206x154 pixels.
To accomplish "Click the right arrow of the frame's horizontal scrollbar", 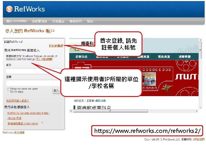I will (x=197, y=111).
